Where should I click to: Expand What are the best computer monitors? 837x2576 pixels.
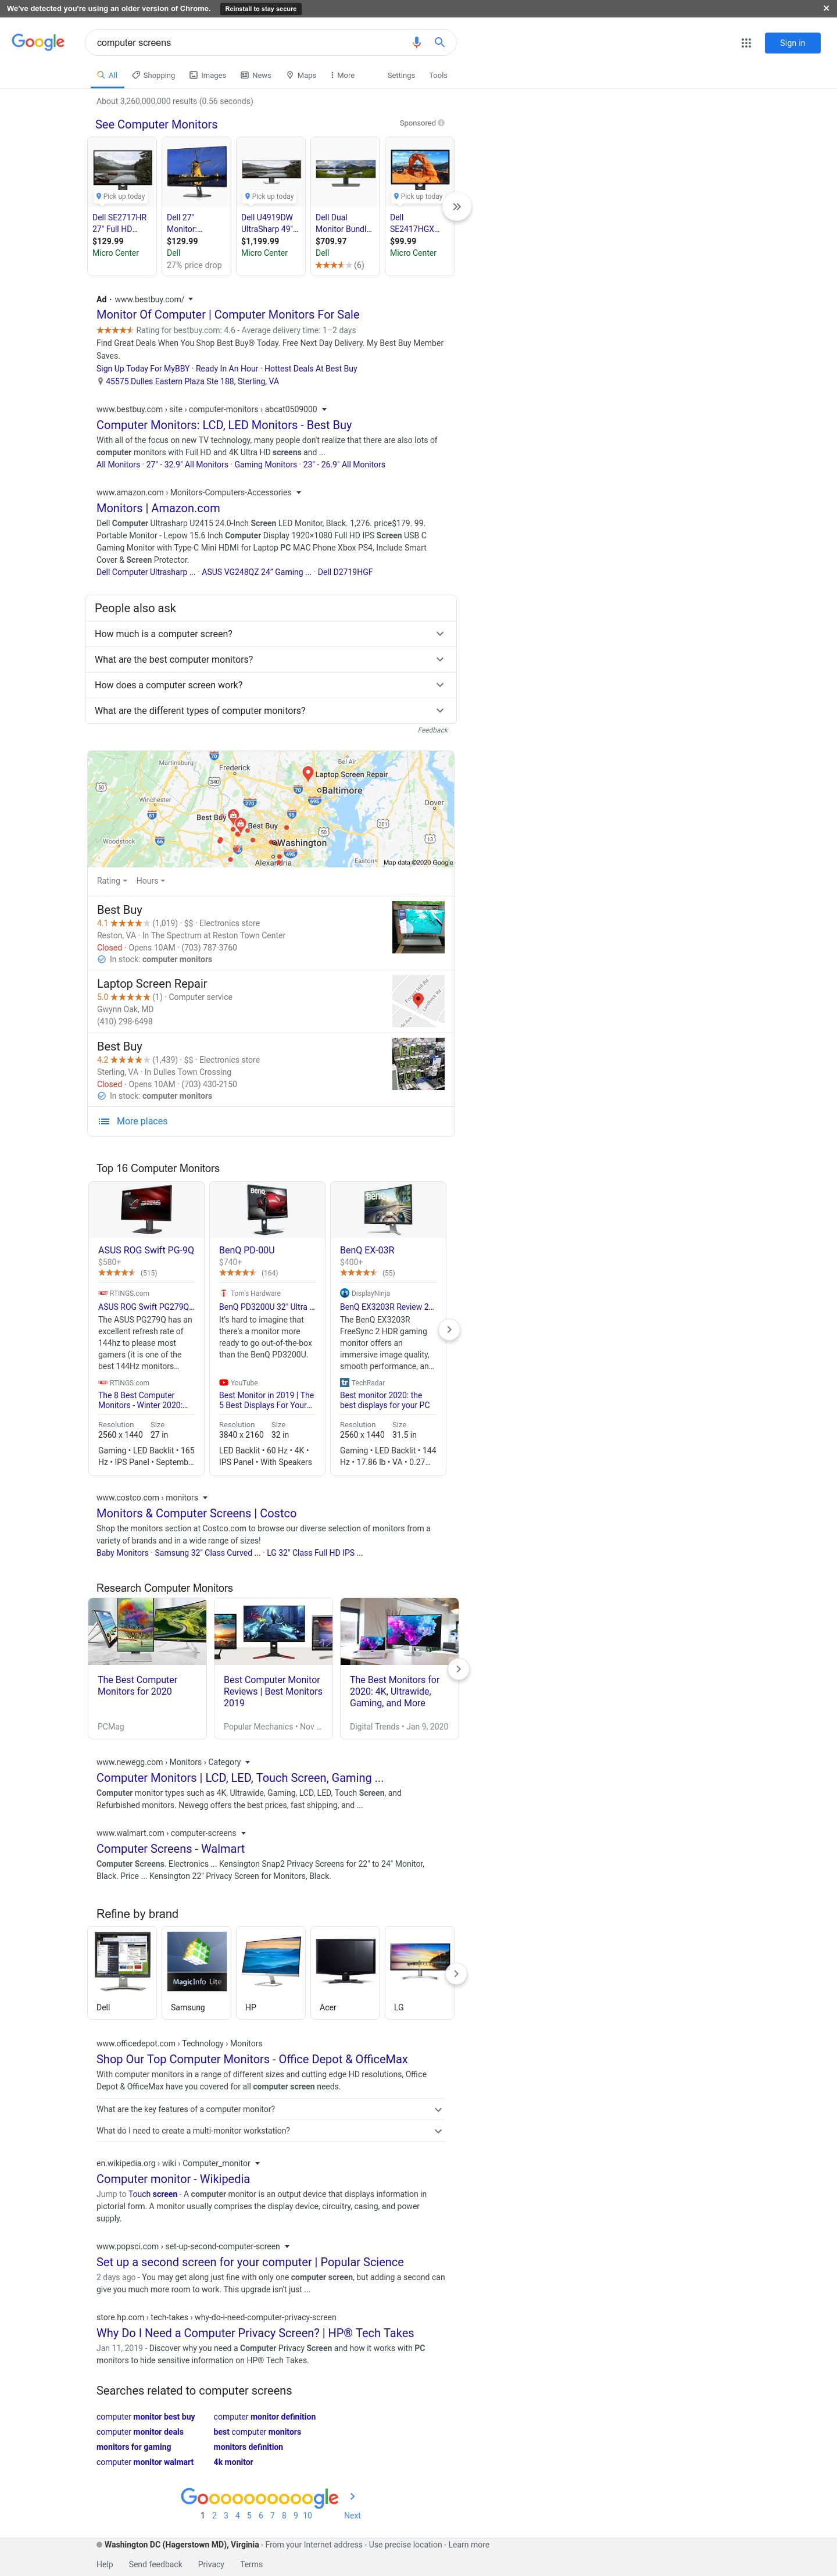pyautogui.click(x=271, y=659)
